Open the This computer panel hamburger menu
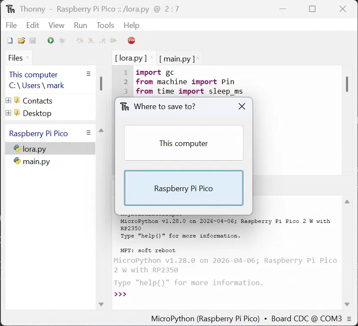 (x=88, y=74)
